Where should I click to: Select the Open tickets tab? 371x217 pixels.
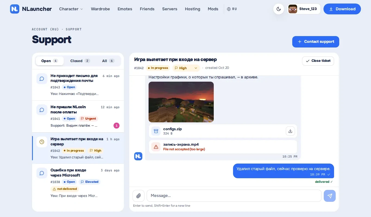pos(50,61)
